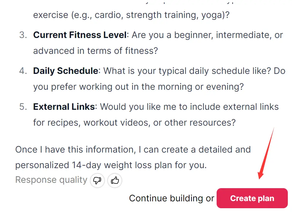Click list number 4 marker
The height and width of the screenshot is (213, 292).
pos(23,71)
